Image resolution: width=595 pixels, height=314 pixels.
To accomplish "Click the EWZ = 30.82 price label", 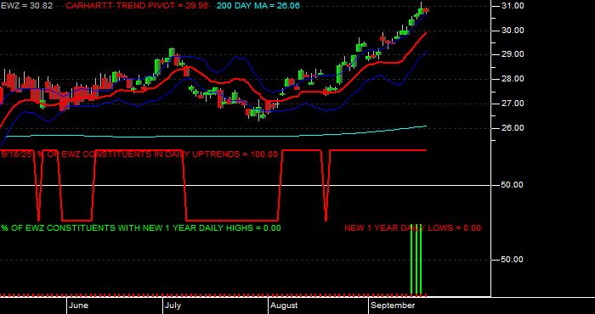I will point(26,6).
